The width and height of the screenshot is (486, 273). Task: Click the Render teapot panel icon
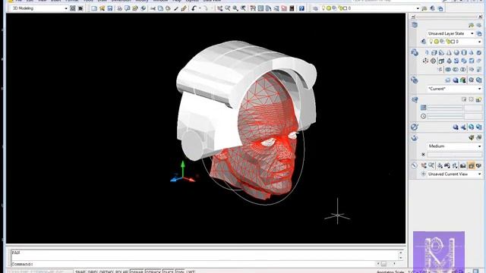[415, 138]
